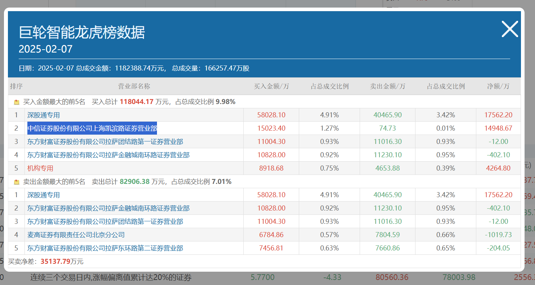Click sell amount 74.73

pyautogui.click(x=387, y=128)
